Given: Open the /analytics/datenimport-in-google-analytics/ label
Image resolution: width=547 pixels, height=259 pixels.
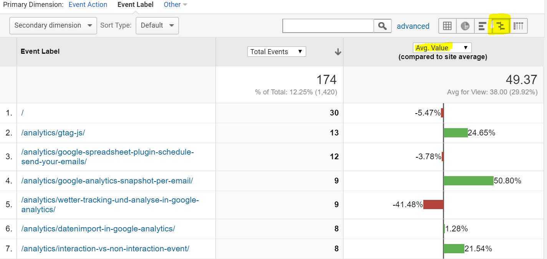Looking at the screenshot, I should 98,229.
